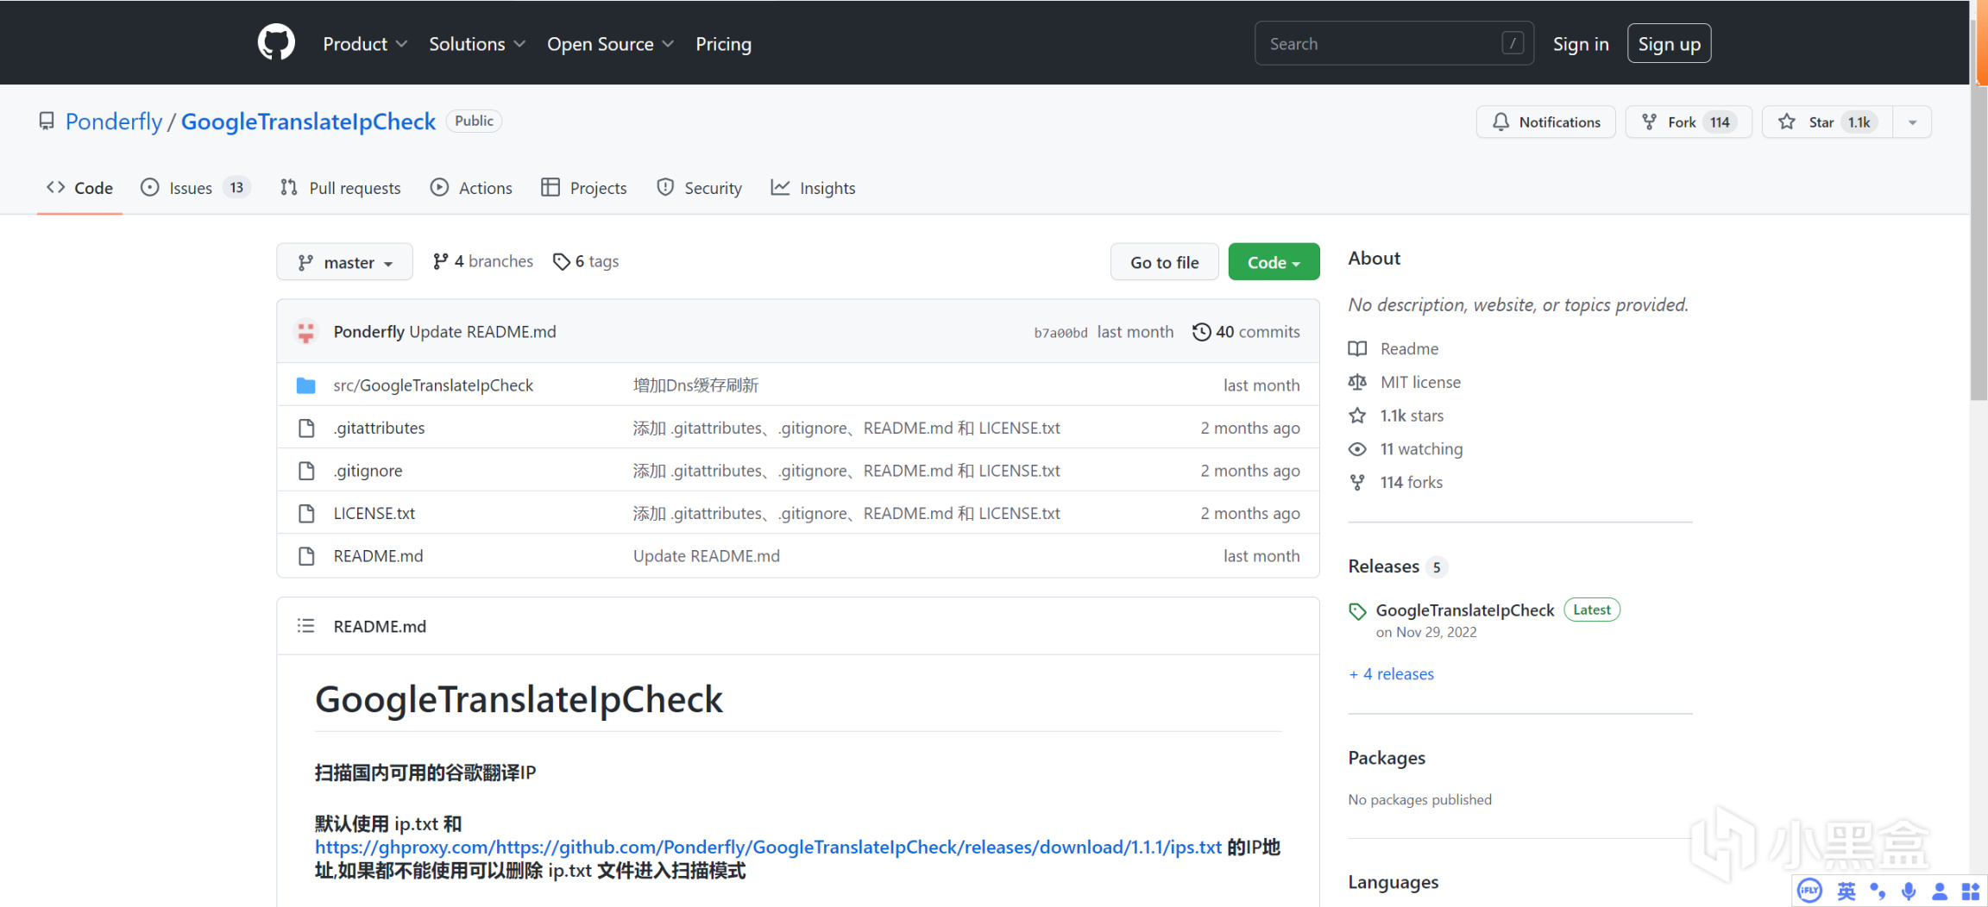Click the file icon beside .gitattributes

305,428
